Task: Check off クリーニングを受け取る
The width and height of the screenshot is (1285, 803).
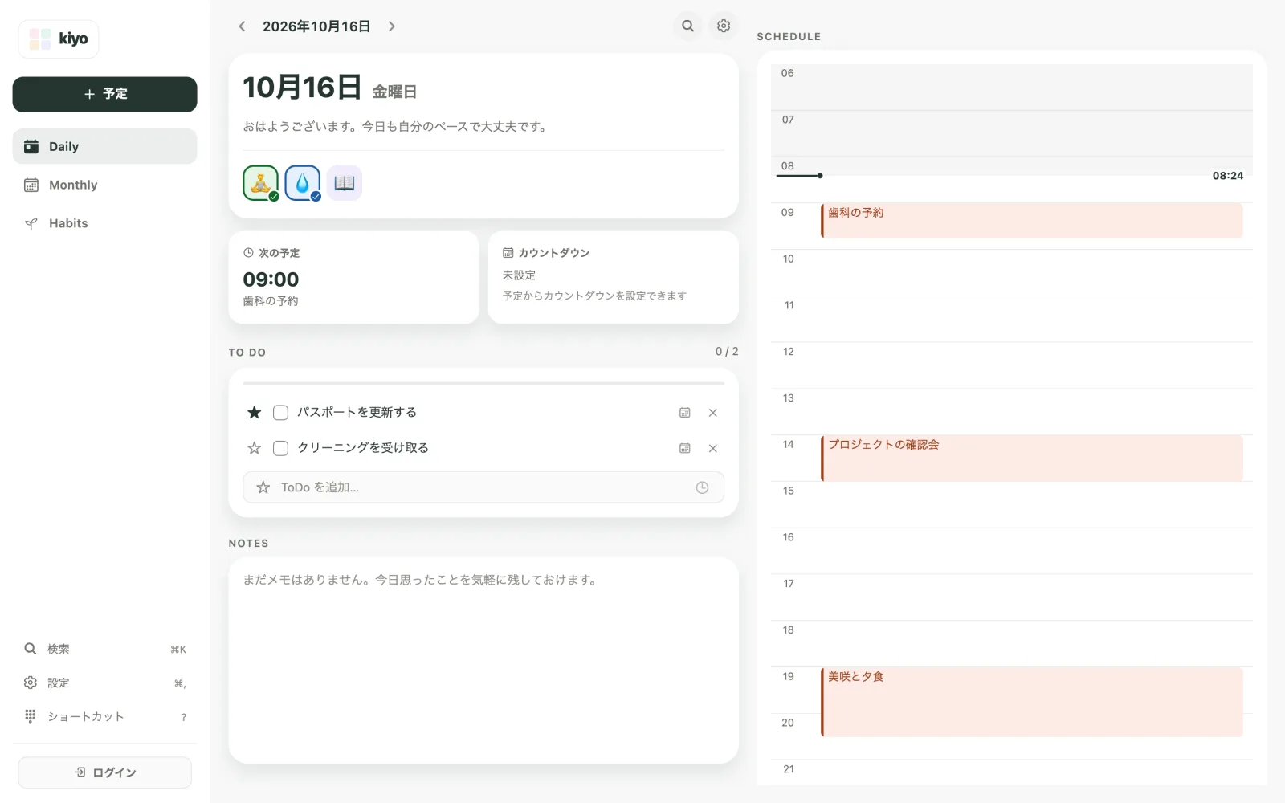Action: tap(280, 448)
